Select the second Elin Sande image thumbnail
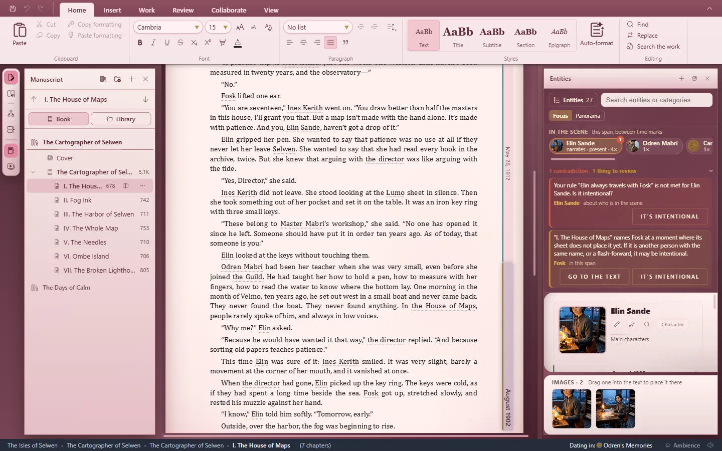This screenshot has width=722, height=451. click(615, 409)
